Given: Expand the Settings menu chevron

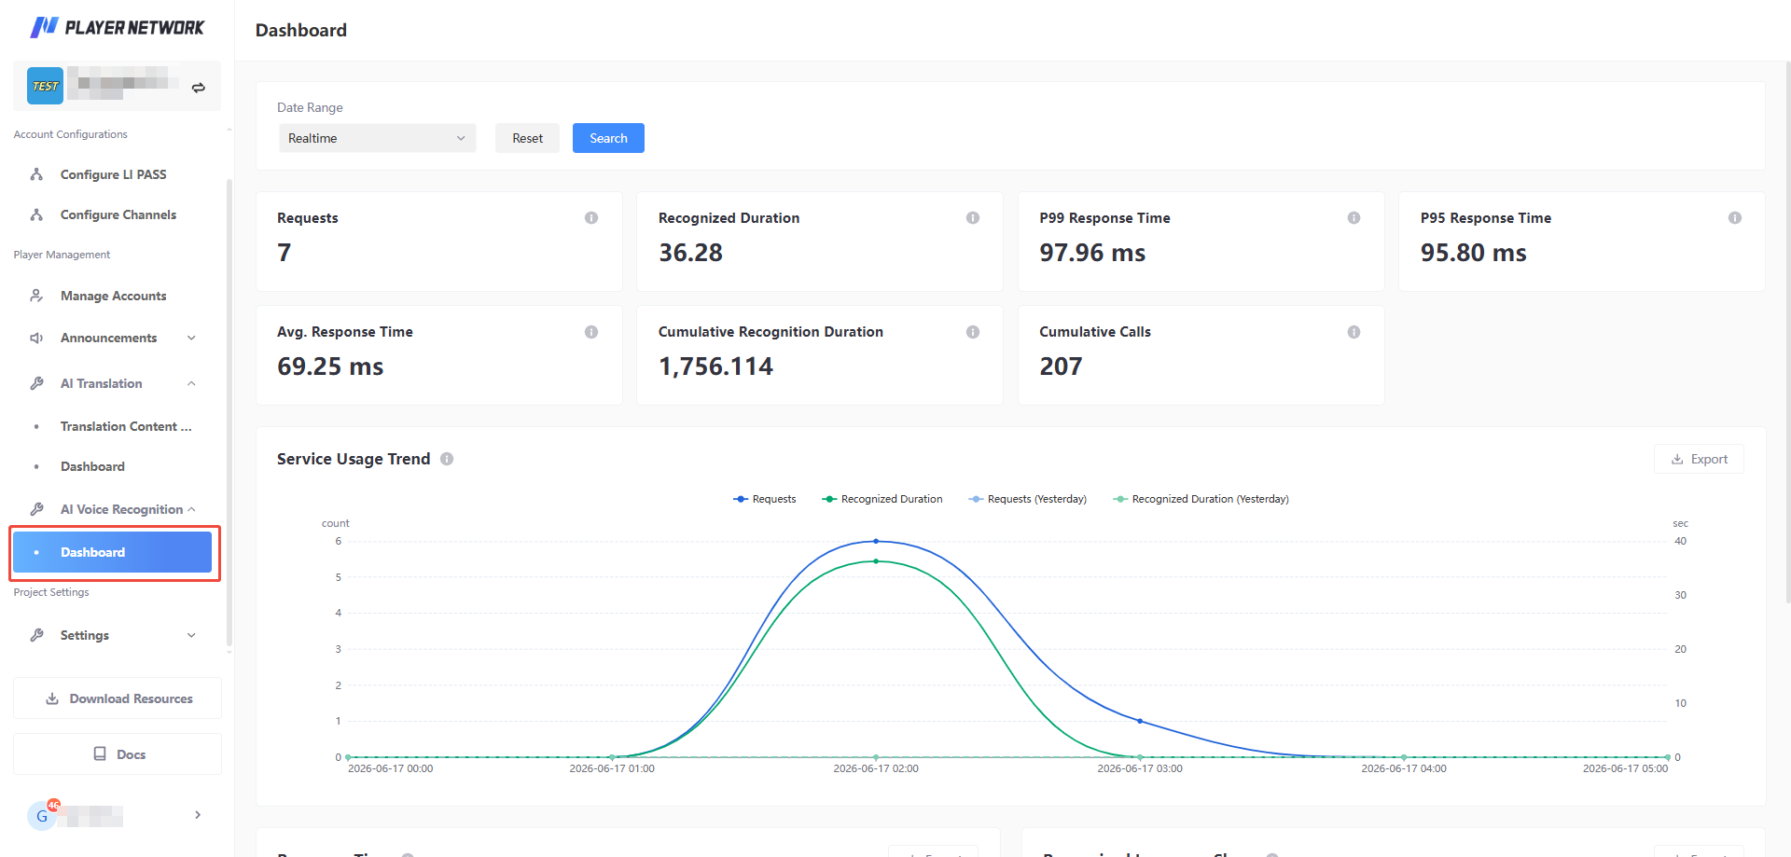Looking at the screenshot, I should [191, 635].
